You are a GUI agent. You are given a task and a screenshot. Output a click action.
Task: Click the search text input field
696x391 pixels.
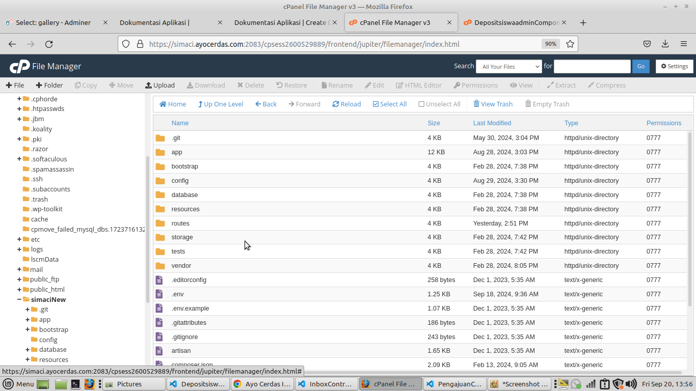(592, 66)
